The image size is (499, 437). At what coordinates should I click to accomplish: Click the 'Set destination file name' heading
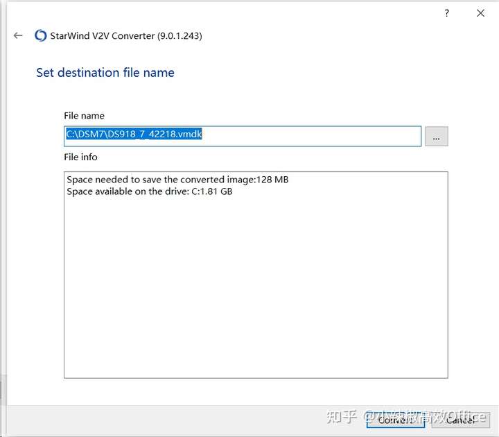tap(105, 73)
